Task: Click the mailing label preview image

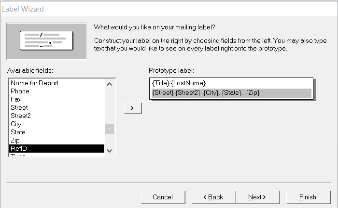Action: pos(46,40)
